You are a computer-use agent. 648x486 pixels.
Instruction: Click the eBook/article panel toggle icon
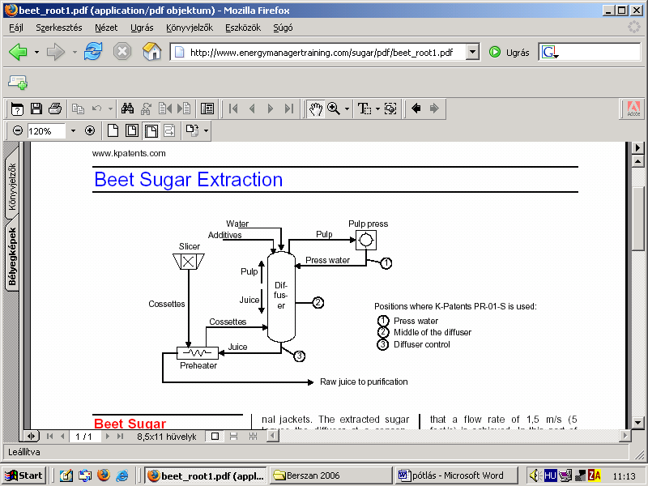207,109
